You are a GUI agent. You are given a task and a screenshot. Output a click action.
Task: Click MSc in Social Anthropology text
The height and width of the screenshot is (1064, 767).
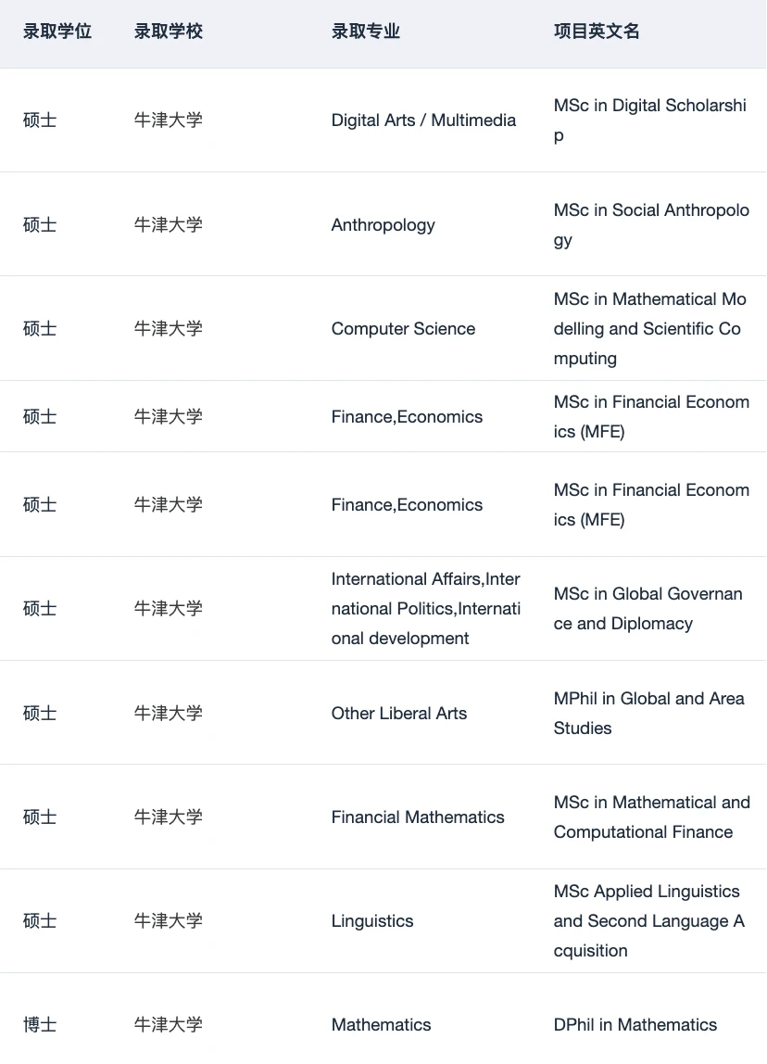651,224
